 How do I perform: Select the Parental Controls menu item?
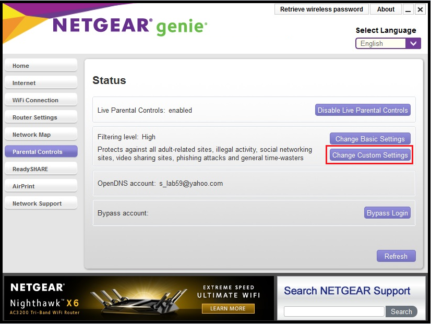[x=41, y=152]
